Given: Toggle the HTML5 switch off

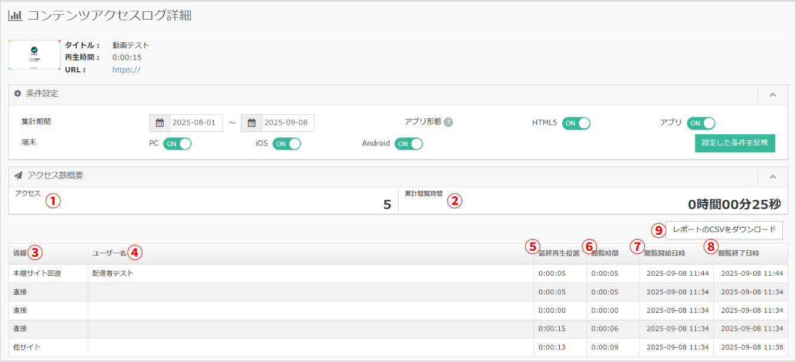Looking at the screenshot, I should click(576, 123).
